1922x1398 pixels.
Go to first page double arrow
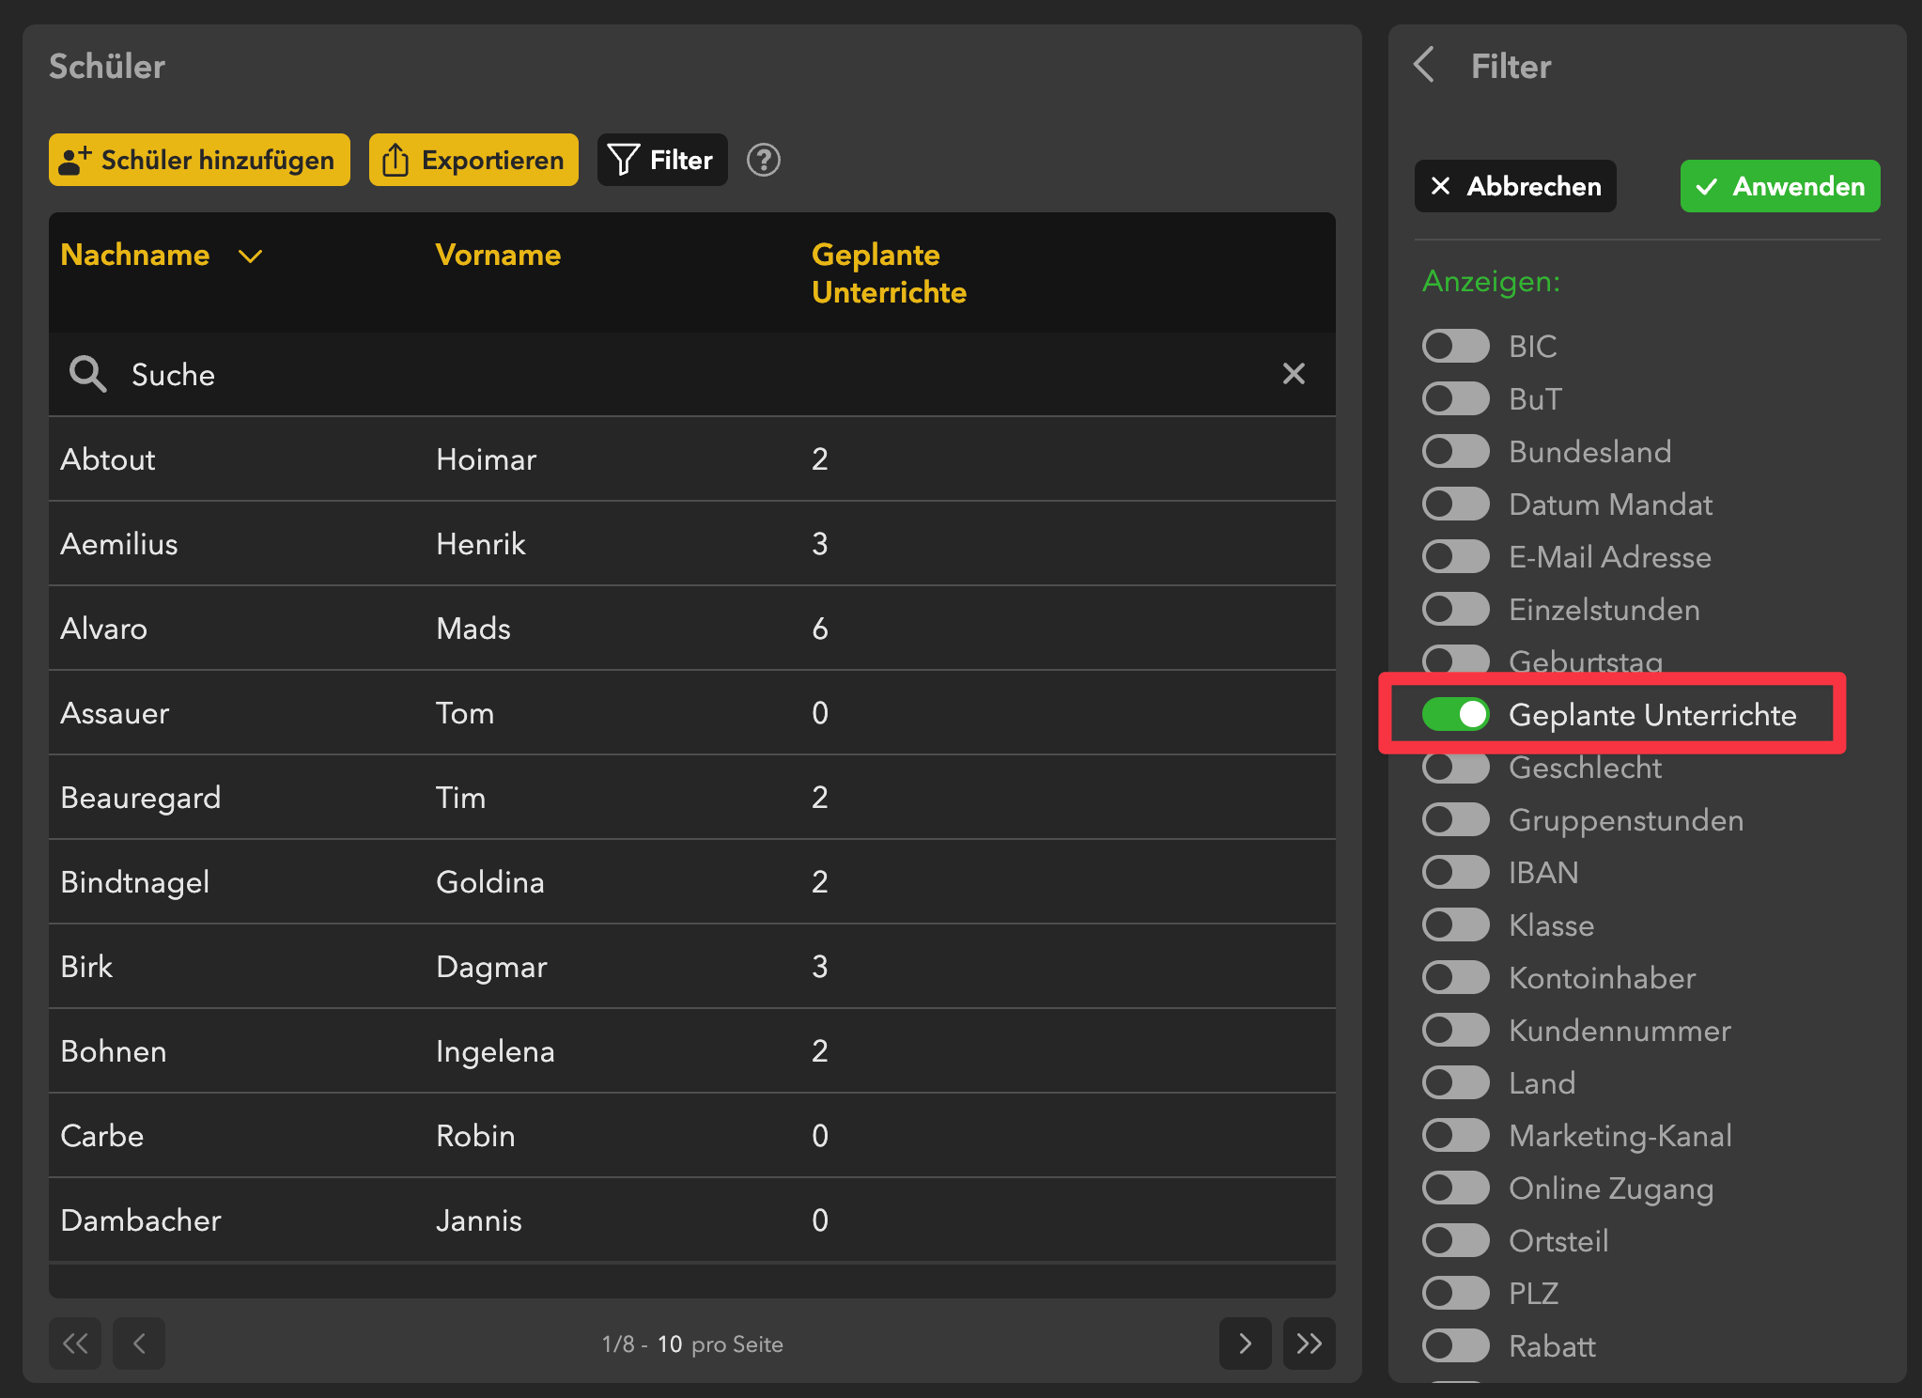tap(75, 1344)
